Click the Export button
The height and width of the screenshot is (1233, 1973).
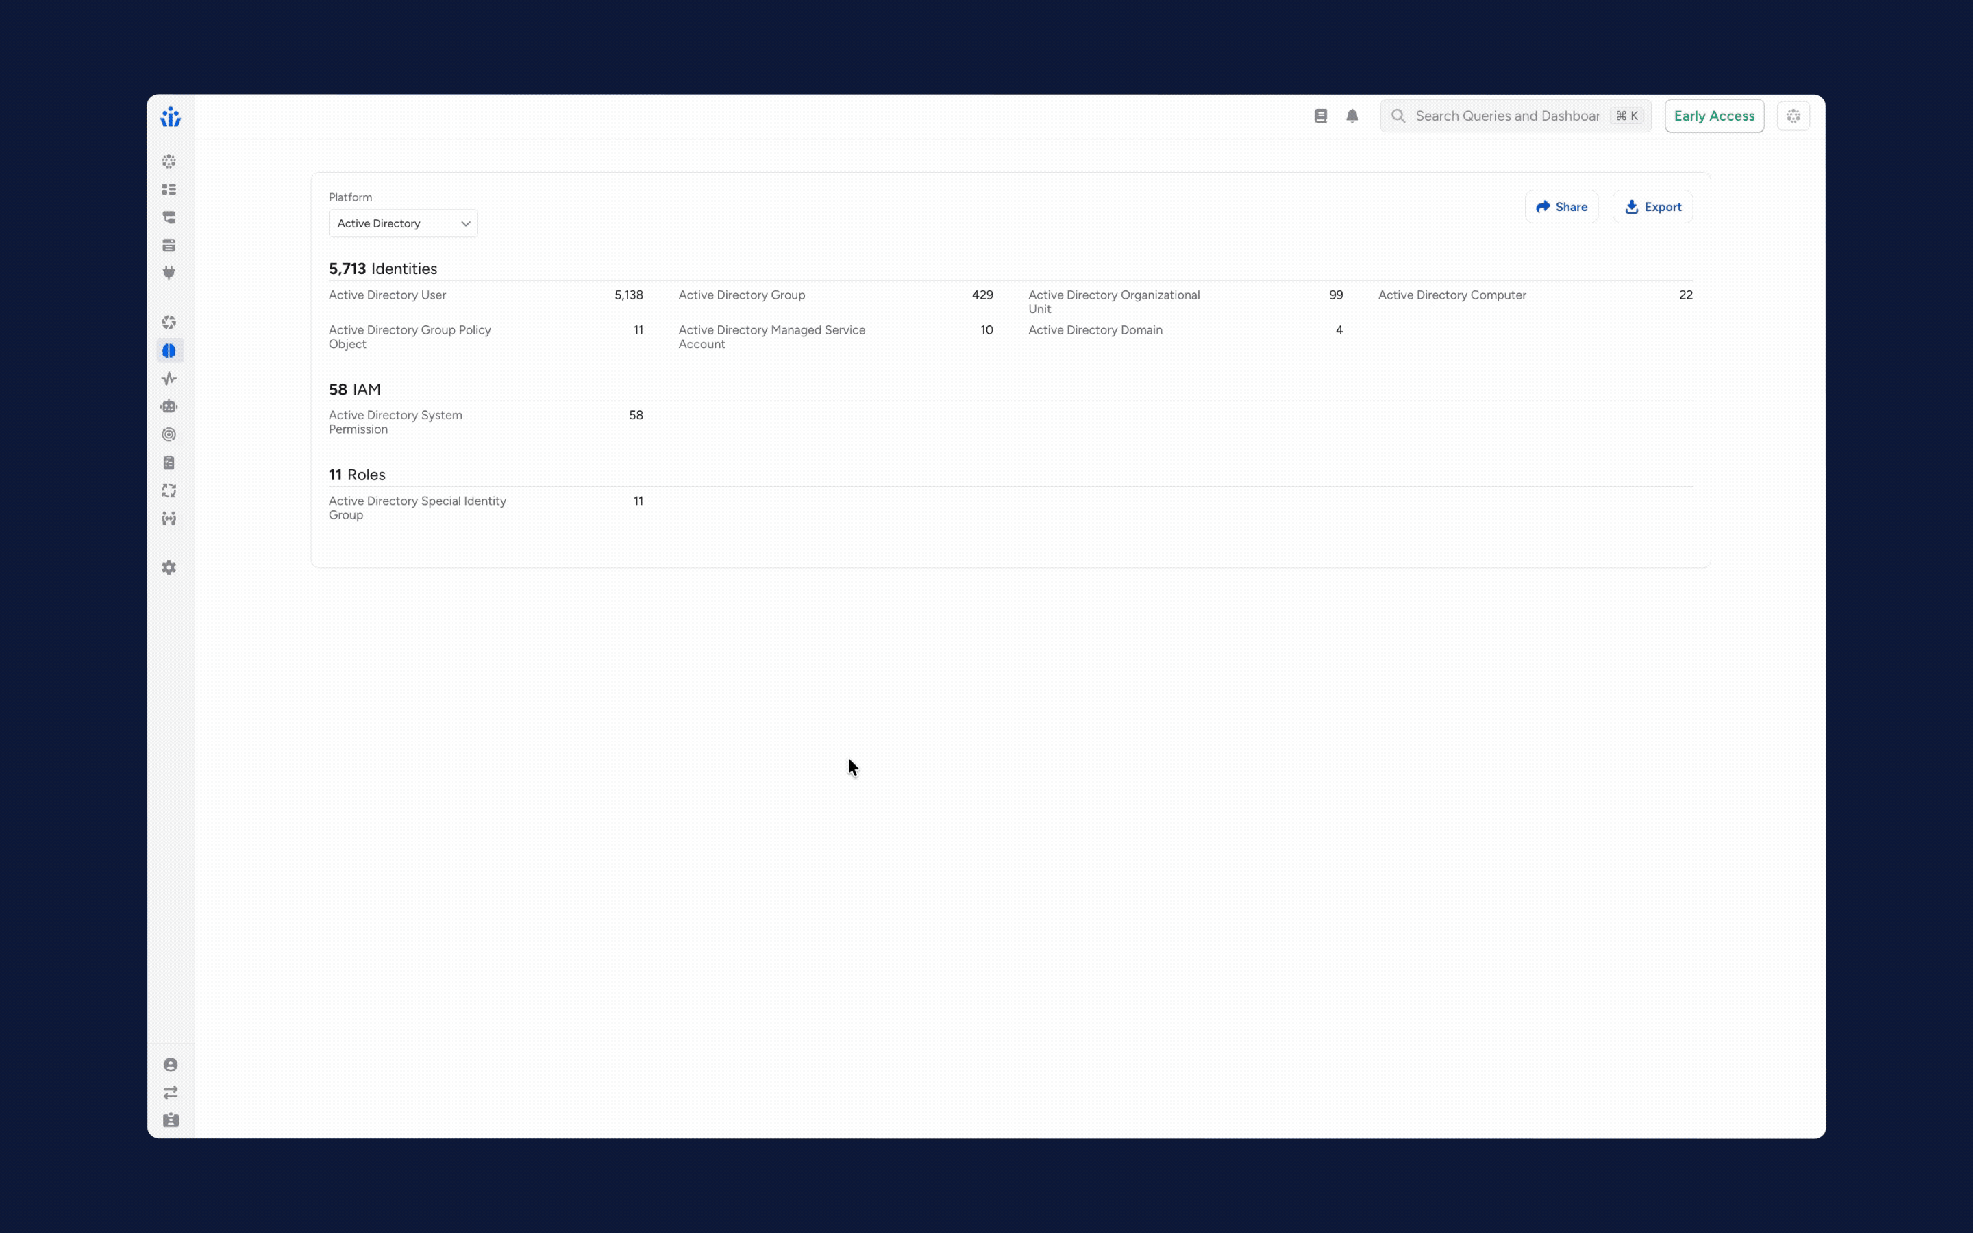point(1652,207)
